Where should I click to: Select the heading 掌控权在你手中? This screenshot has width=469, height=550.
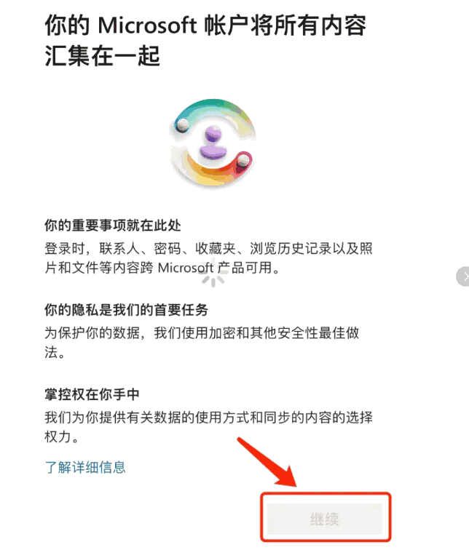click(92, 394)
